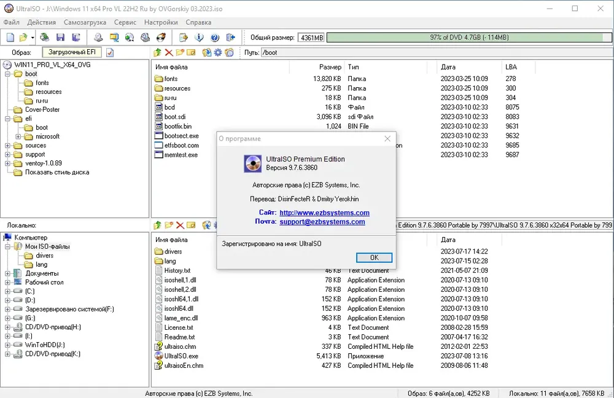Create a new image with New icon
The height and width of the screenshot is (398, 614).
10,37
